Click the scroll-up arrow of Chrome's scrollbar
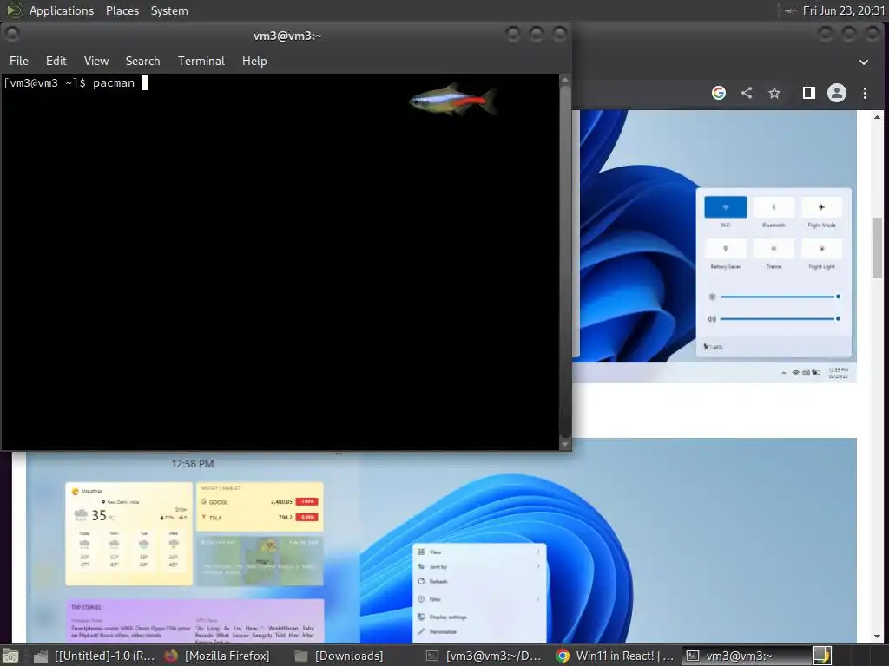The height and width of the screenshot is (666, 889). [878, 117]
